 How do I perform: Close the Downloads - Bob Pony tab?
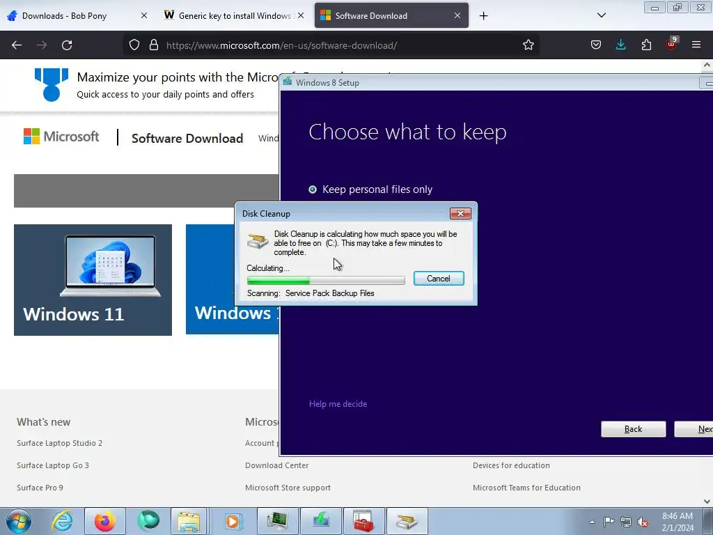coord(143,16)
